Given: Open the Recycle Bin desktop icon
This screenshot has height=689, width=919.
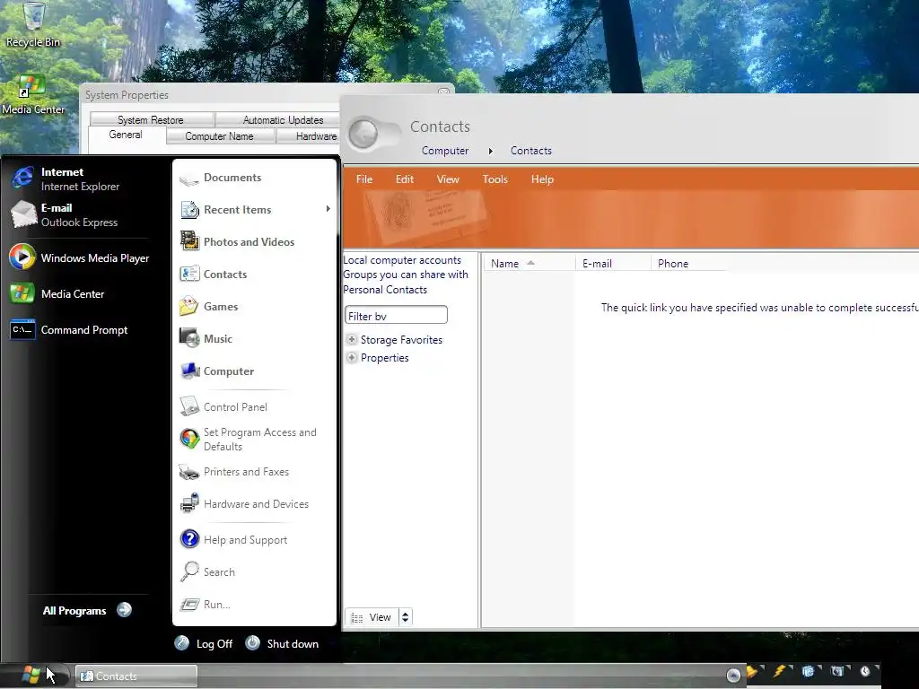Looking at the screenshot, I should coord(33,25).
